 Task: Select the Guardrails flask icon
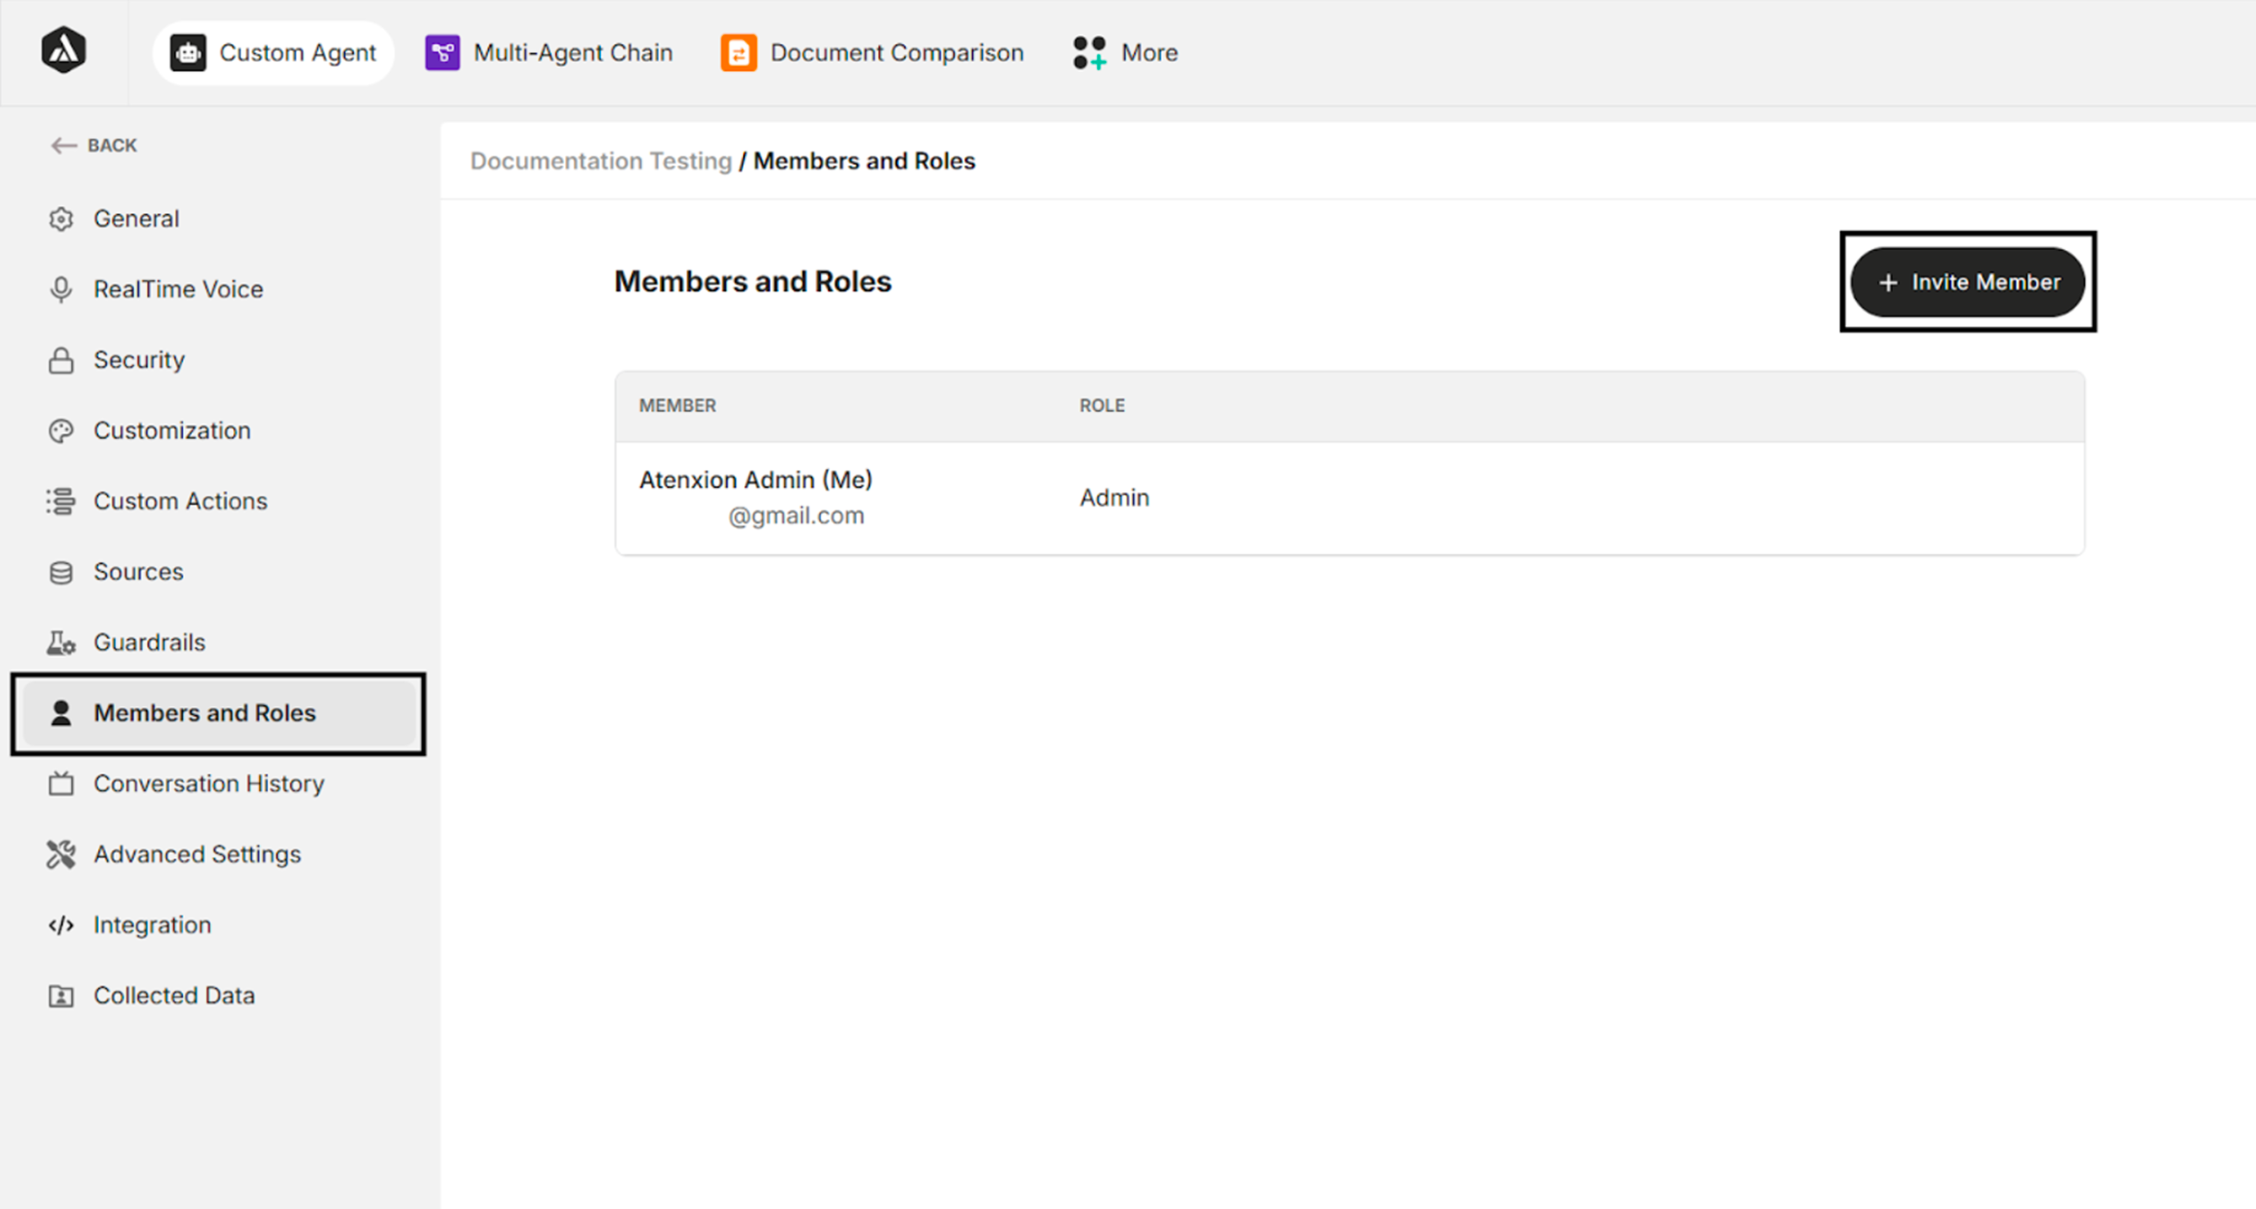coord(61,642)
